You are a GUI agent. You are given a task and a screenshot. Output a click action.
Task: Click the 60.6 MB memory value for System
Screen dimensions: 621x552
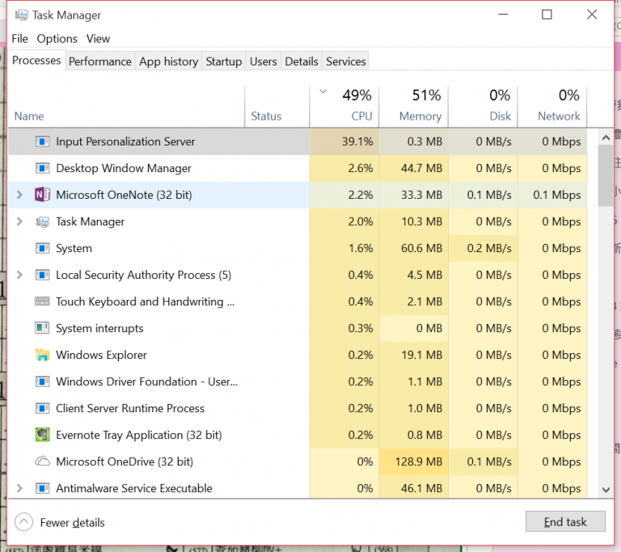413,248
